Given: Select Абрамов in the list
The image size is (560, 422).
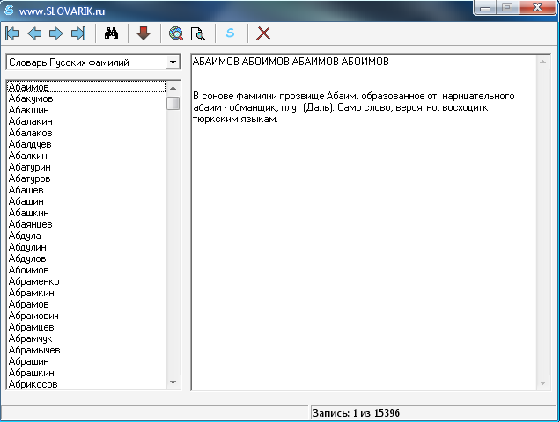Looking at the screenshot, I should tap(86, 304).
